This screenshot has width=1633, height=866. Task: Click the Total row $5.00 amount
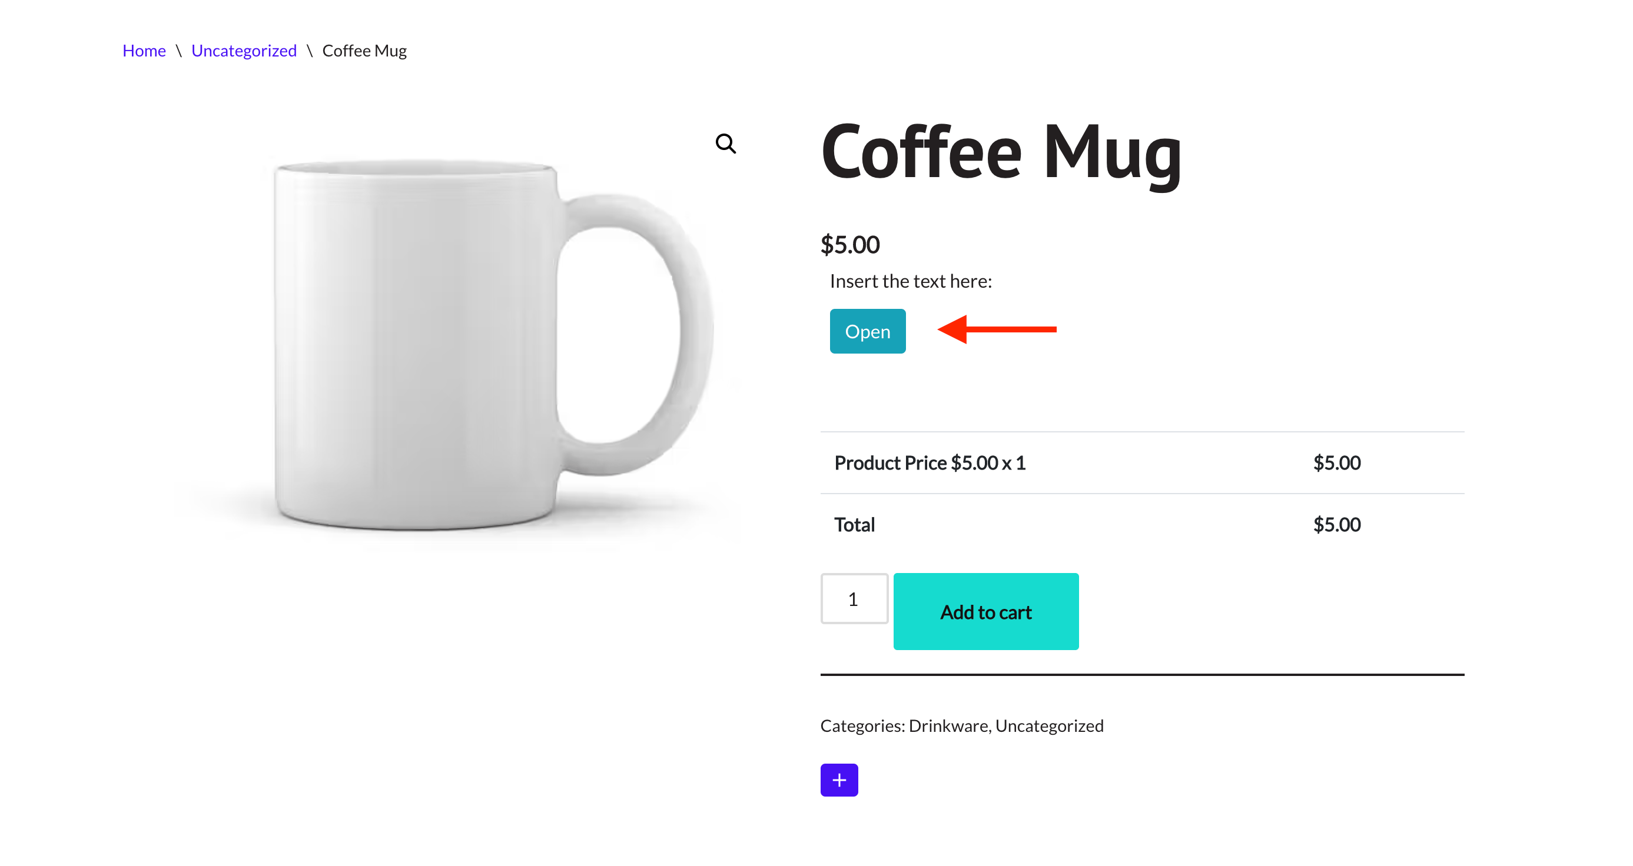[x=1336, y=525]
